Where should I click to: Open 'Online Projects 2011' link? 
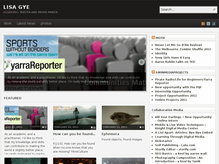[x=171, y=100]
